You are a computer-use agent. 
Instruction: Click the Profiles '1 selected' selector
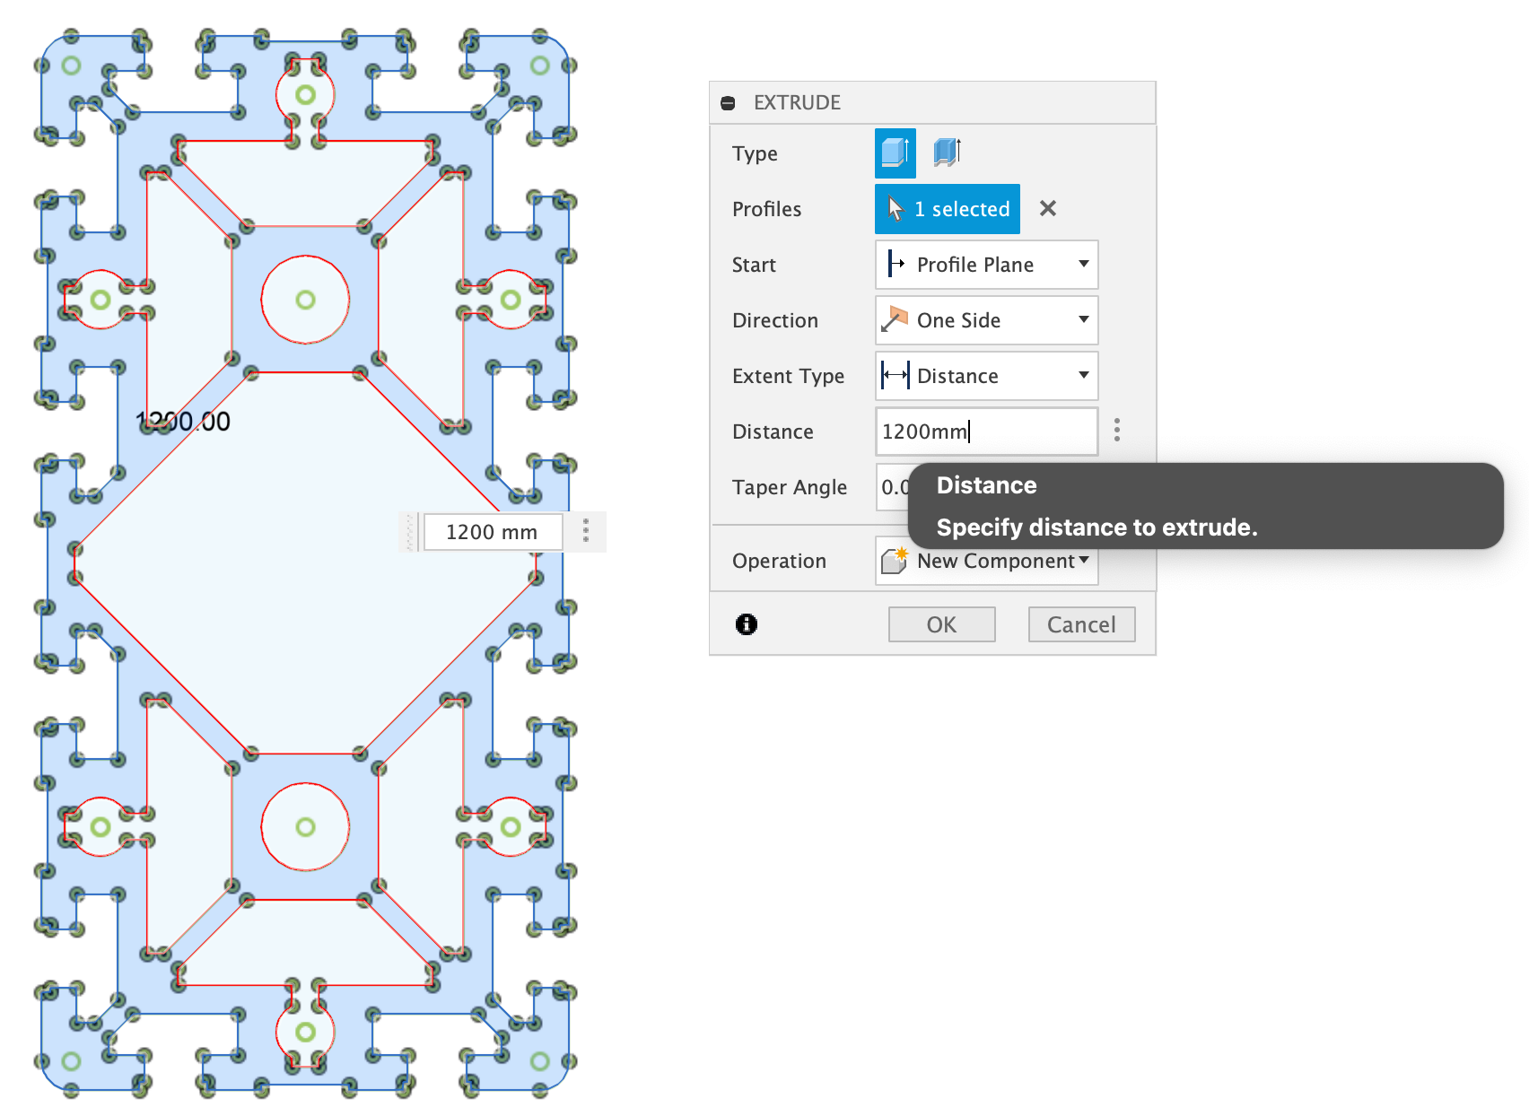pos(948,209)
